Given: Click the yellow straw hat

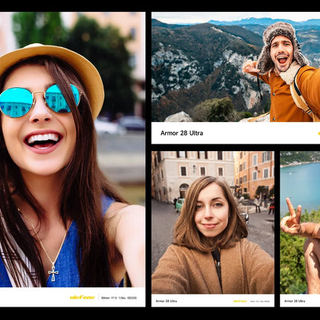Looking at the screenshot, I should tap(54, 72).
